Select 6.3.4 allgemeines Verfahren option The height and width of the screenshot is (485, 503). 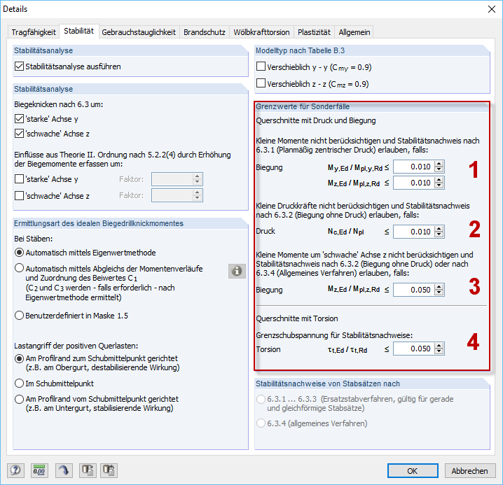(x=261, y=423)
